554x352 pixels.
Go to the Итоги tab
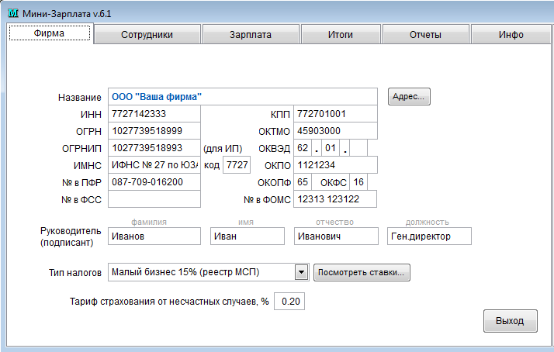(x=340, y=35)
